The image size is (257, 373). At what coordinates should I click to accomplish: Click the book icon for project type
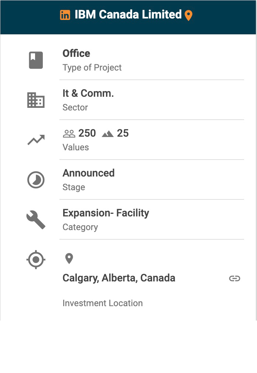36,60
